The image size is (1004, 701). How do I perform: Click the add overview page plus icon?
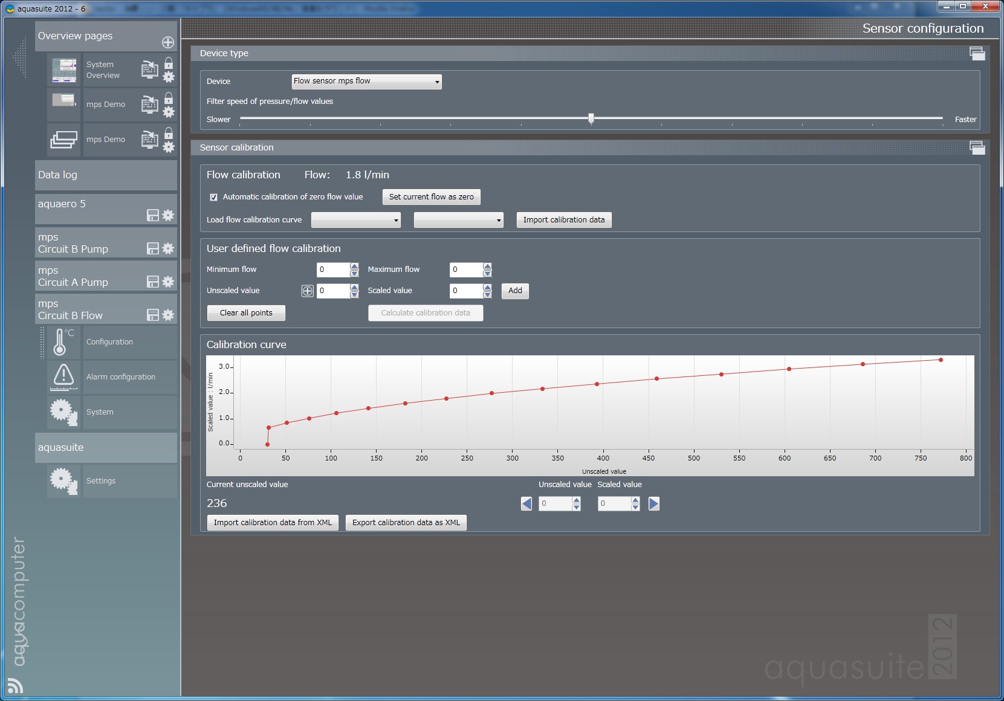pos(168,42)
